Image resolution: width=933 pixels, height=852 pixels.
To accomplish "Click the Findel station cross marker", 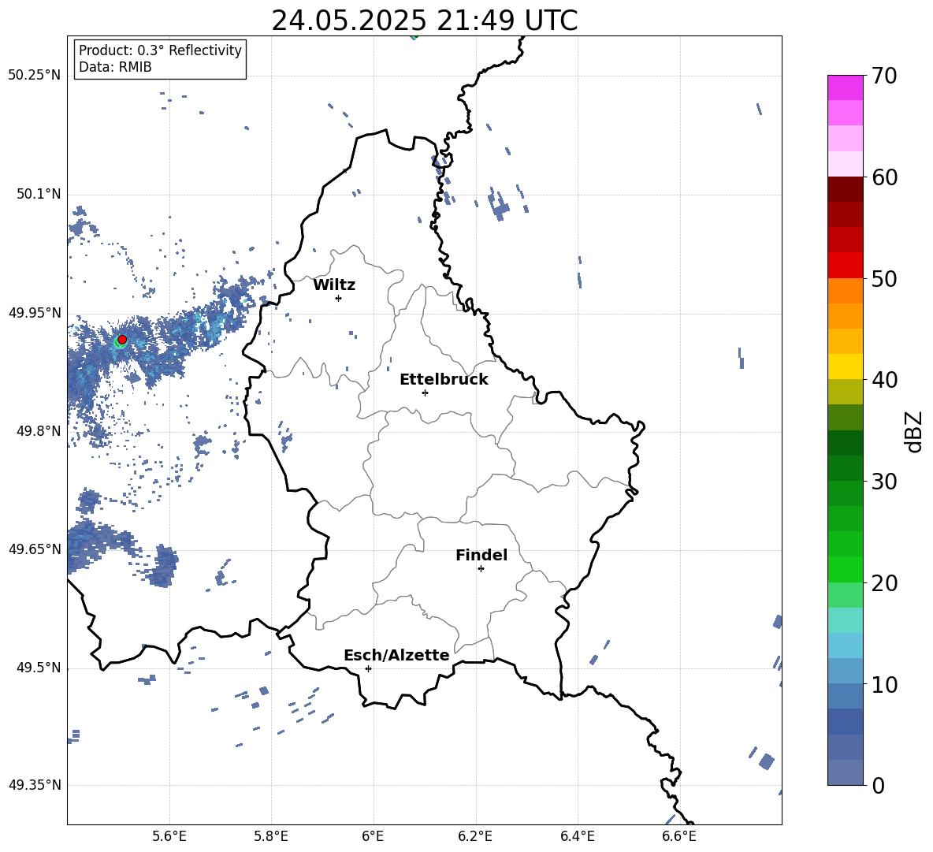I will [x=481, y=569].
